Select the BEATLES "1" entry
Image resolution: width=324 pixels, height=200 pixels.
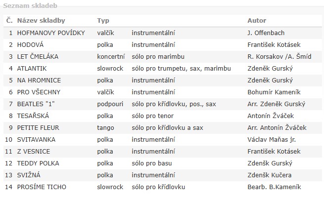tap(36, 104)
